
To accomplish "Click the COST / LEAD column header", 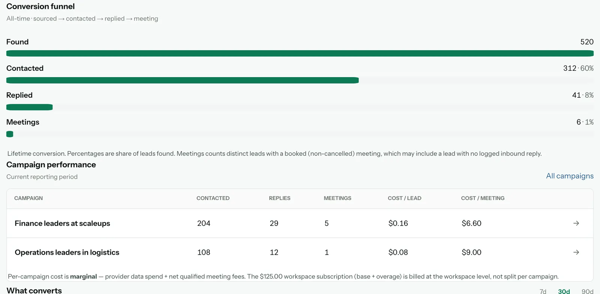I will (404, 198).
